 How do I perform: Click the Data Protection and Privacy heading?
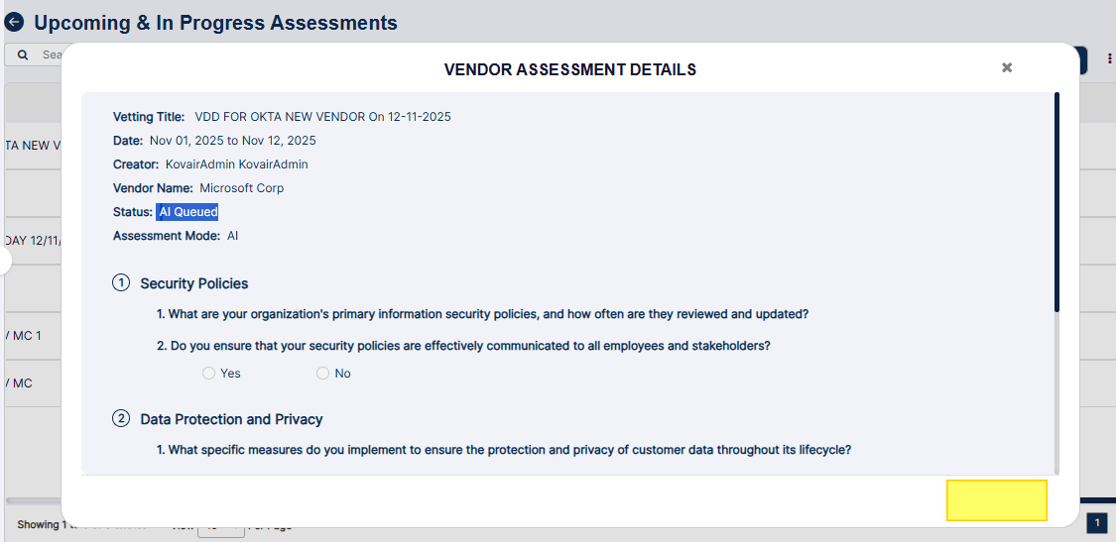(x=231, y=419)
